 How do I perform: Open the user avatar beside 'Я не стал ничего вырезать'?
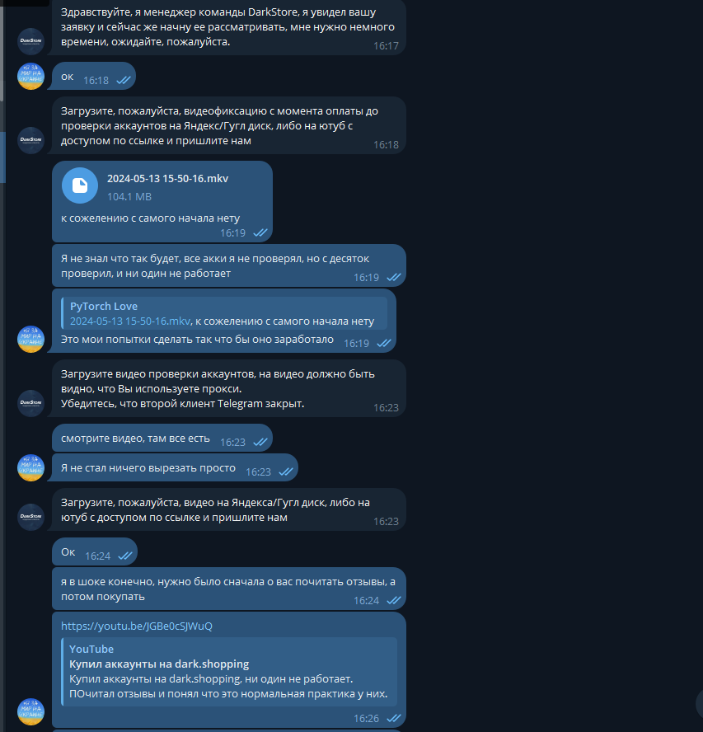[x=30, y=467]
